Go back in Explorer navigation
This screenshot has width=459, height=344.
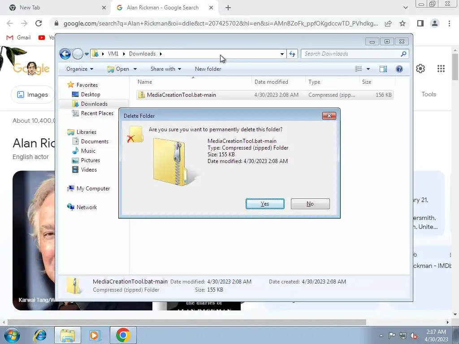pos(65,54)
